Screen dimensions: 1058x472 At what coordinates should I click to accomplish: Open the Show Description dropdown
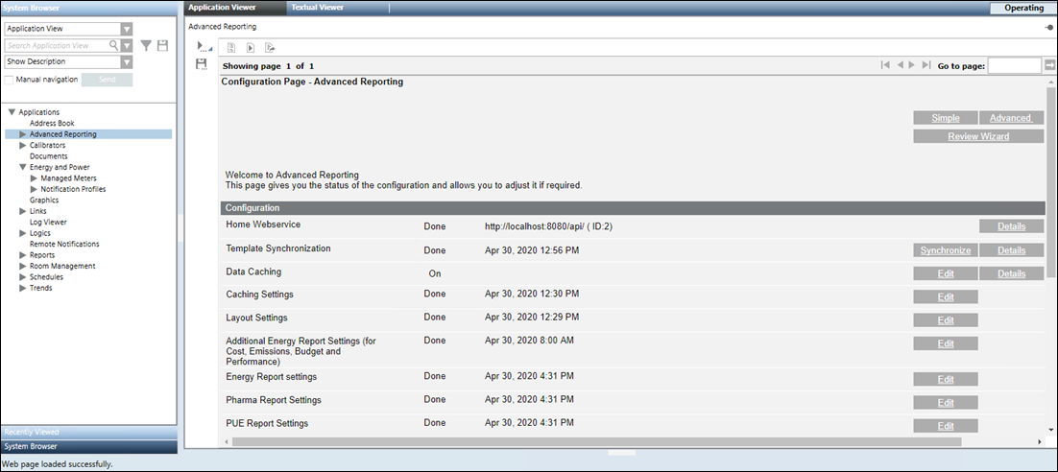click(127, 61)
